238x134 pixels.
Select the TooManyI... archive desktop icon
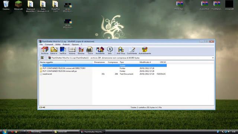coord(217,5)
